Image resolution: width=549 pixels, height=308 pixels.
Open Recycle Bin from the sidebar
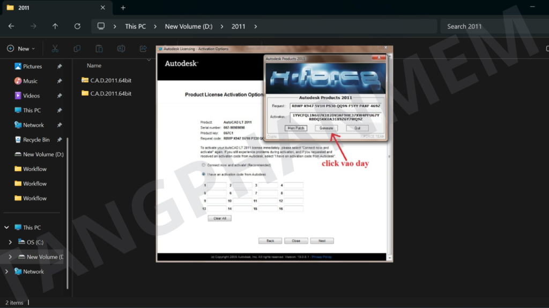36,140
